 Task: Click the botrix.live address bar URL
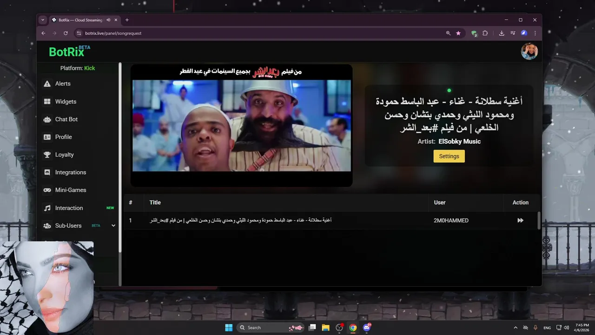113,33
